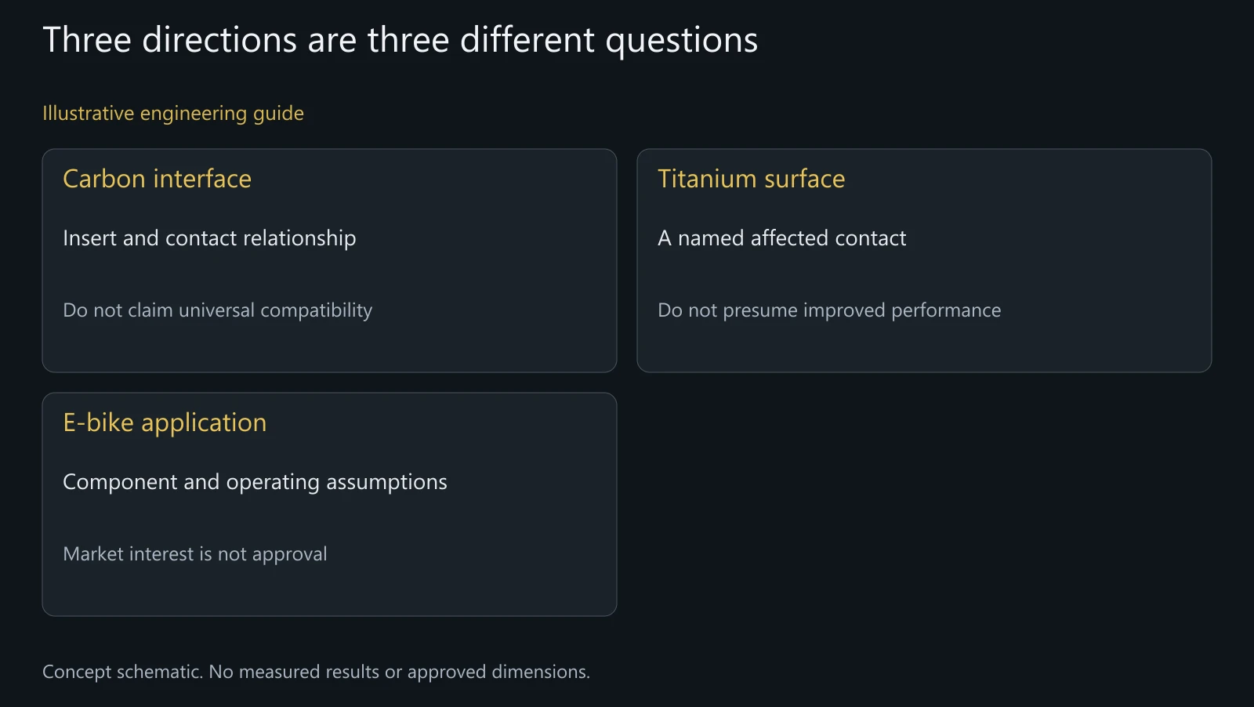Click the 'E-bike application' card heading
1254x707 pixels.
[x=165, y=423]
